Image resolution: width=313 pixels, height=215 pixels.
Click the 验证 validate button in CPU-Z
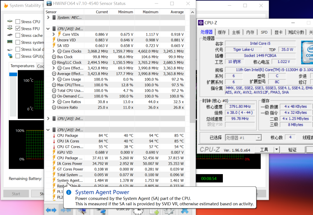pyautogui.click(x=292, y=150)
